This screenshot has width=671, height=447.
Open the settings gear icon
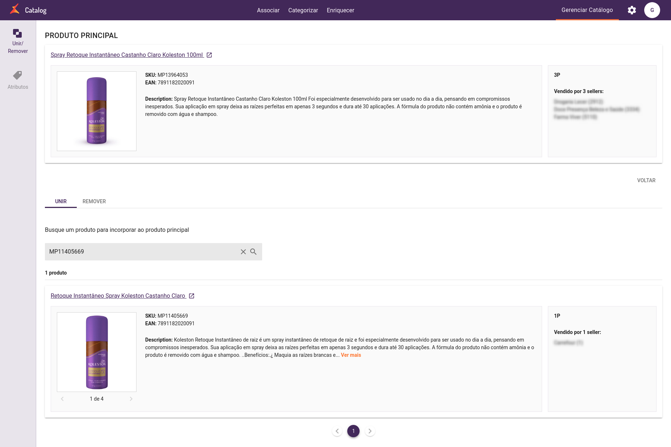pos(632,10)
